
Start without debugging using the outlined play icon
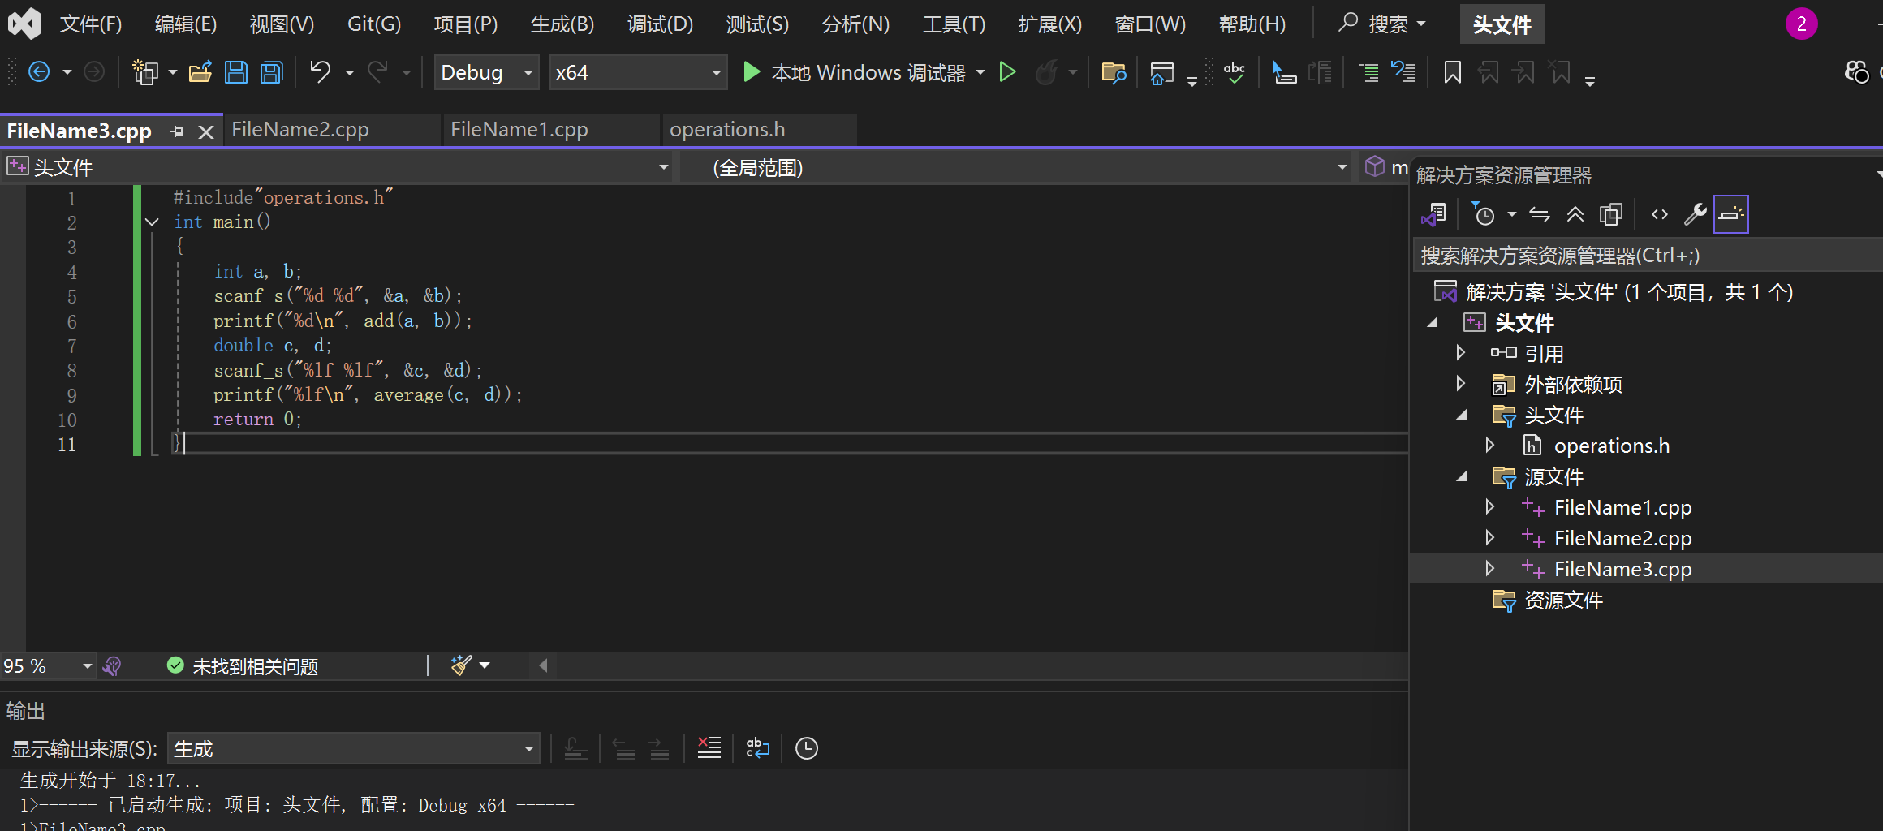[1007, 72]
